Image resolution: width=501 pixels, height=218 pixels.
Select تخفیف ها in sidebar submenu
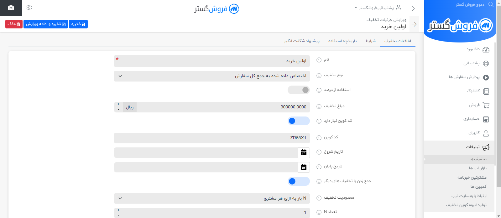(478, 159)
